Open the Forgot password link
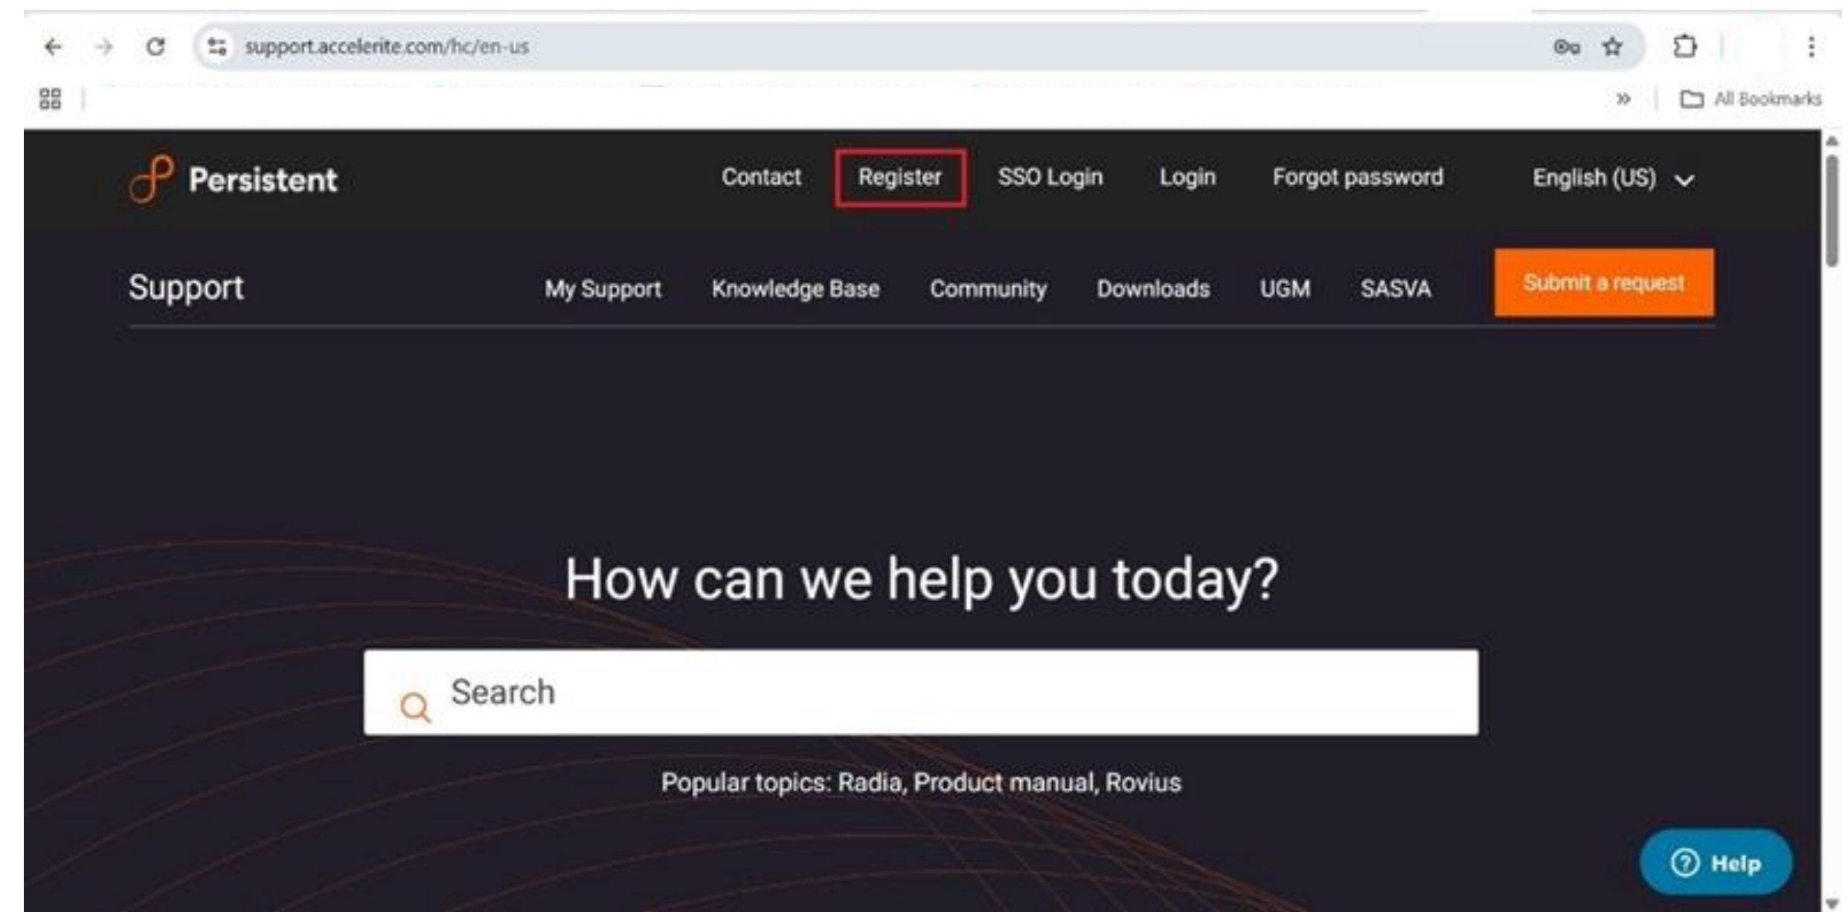Viewport: 1848px width, 912px height. 1358,178
